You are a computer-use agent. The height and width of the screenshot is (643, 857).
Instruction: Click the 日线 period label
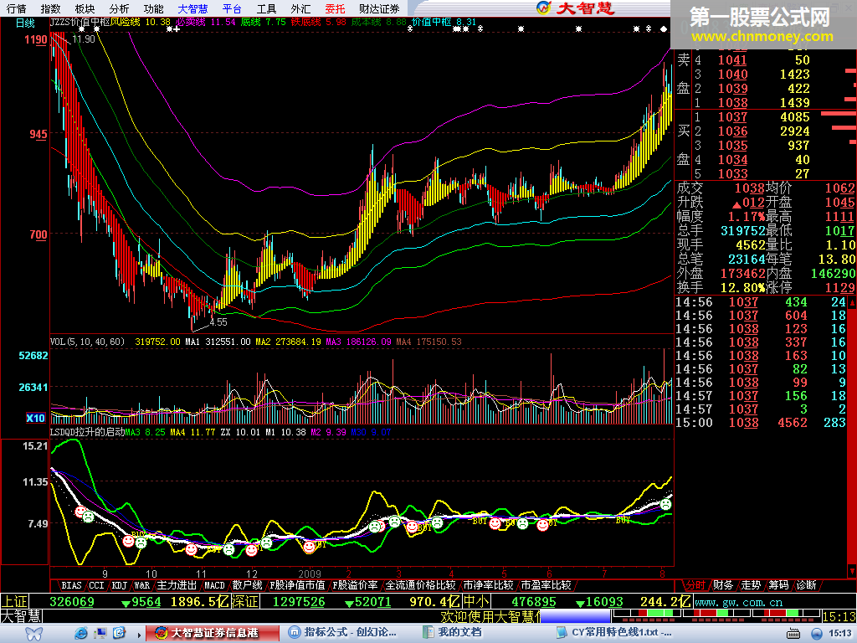pos(25,23)
